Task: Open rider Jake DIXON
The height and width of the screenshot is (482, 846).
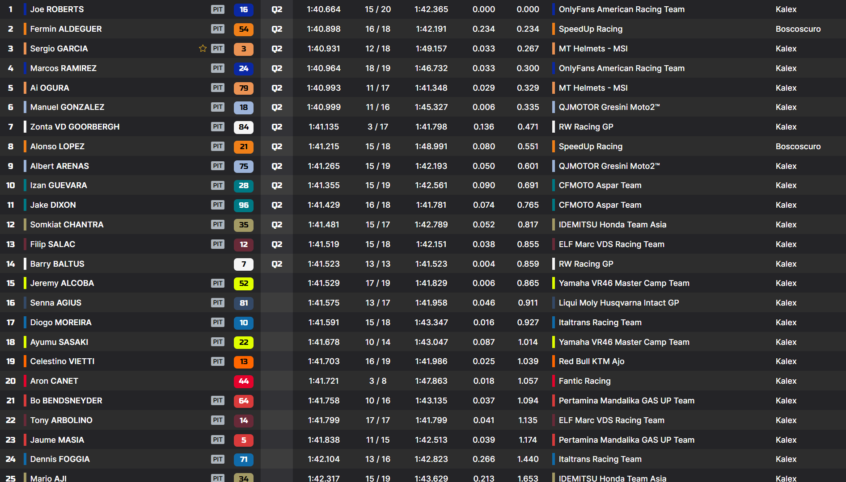Action: 53,205
